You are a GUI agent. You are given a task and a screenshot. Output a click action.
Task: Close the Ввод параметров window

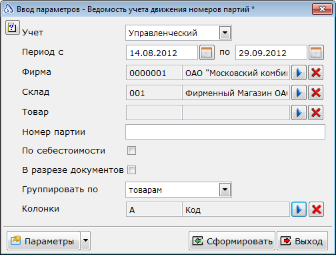click(x=322, y=9)
